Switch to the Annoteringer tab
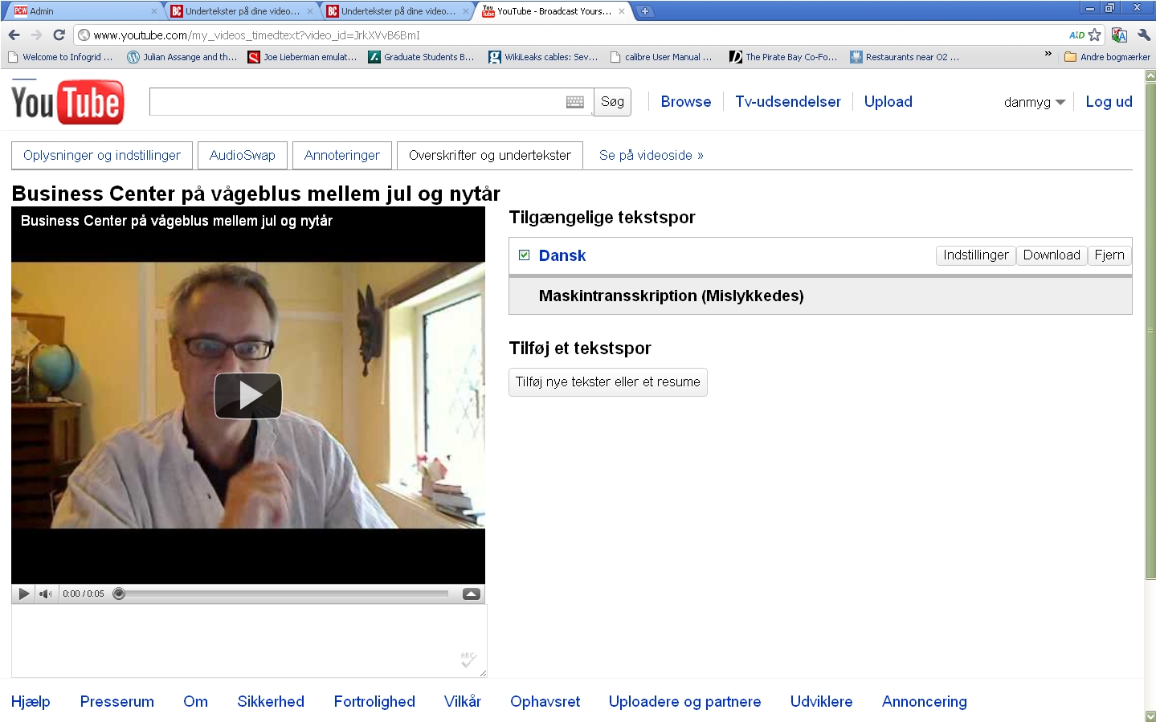Image resolution: width=1156 pixels, height=722 pixels. coord(341,155)
